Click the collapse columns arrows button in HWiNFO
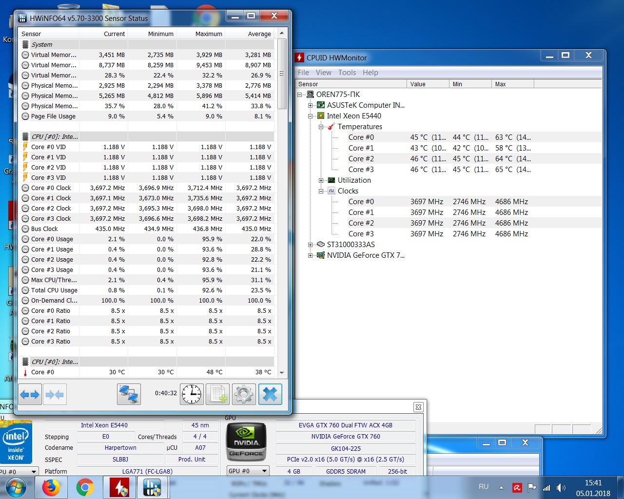 coord(55,394)
